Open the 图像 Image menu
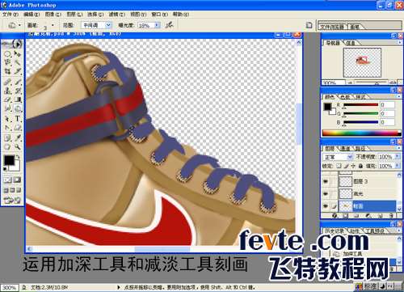This screenshot has width=404, height=292. (53, 14)
